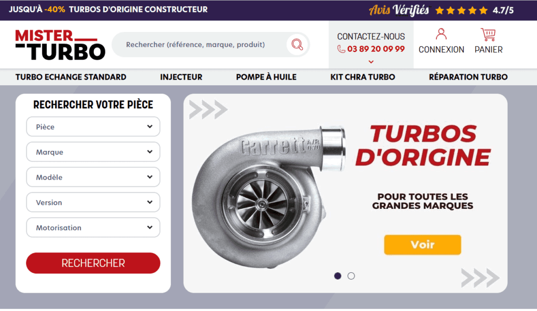Viewport: 537px width, 311px height.
Task: Switch to the second carousel slide dot
Action: tap(351, 276)
